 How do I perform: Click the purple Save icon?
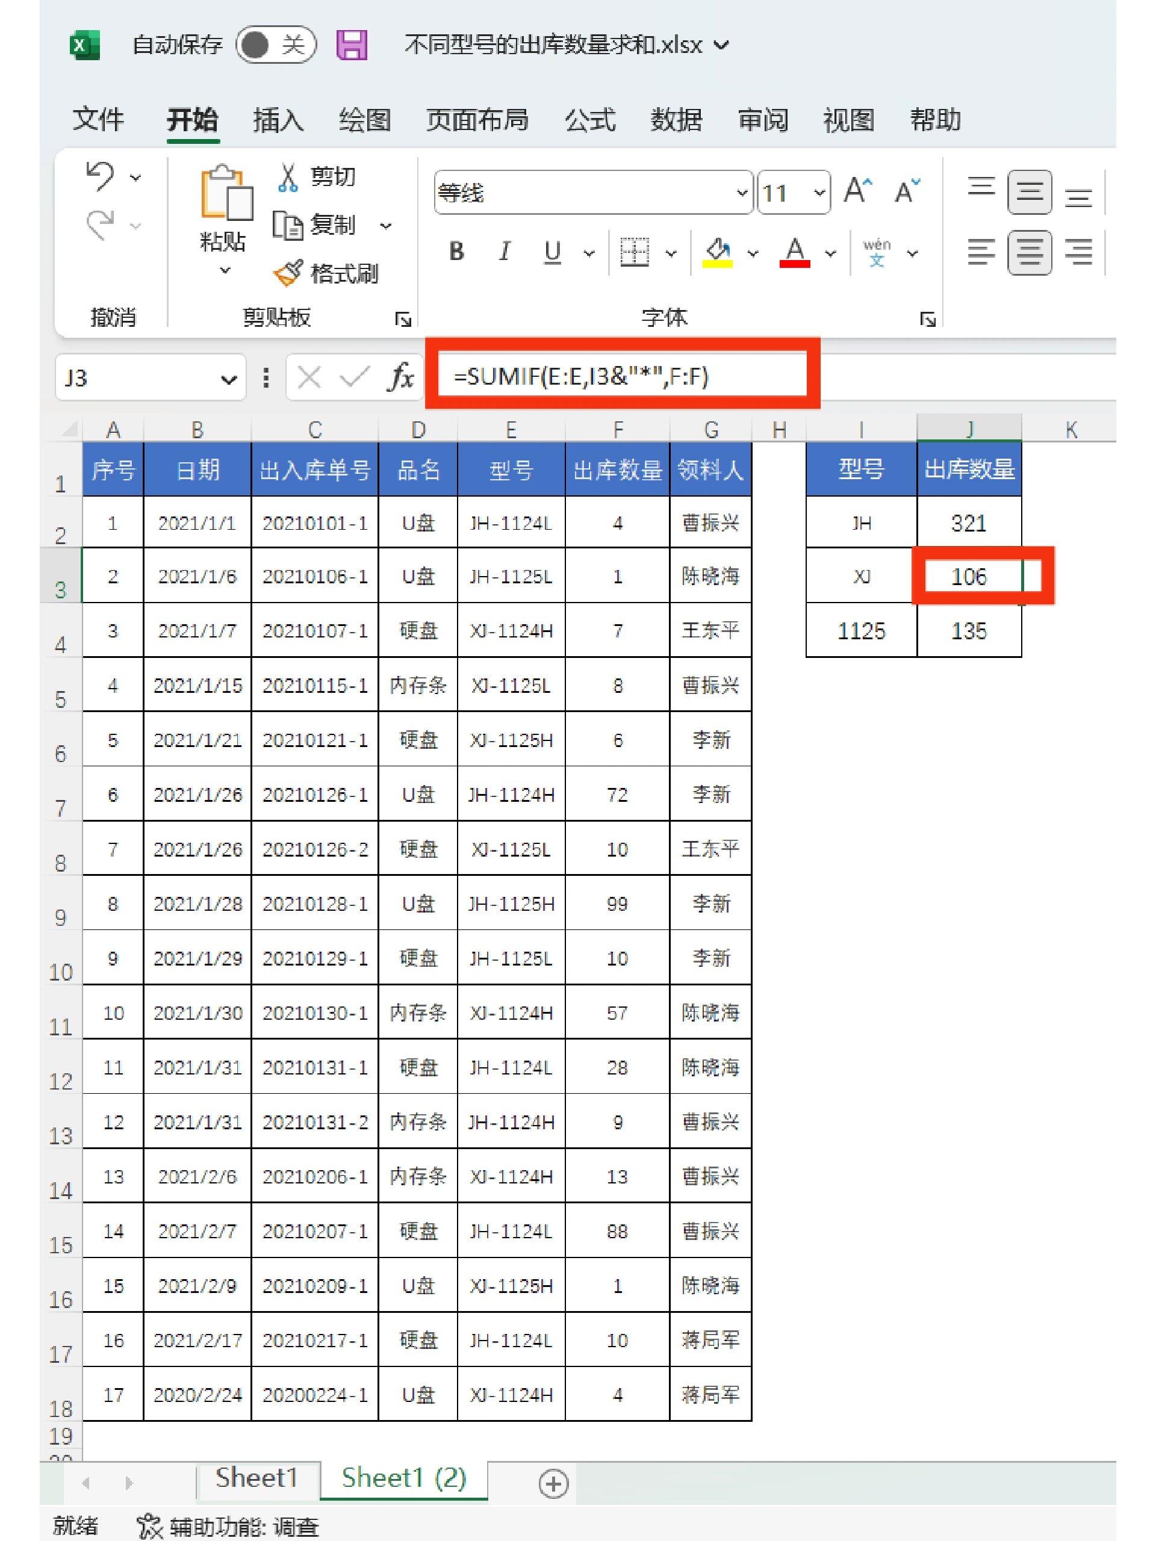(352, 45)
